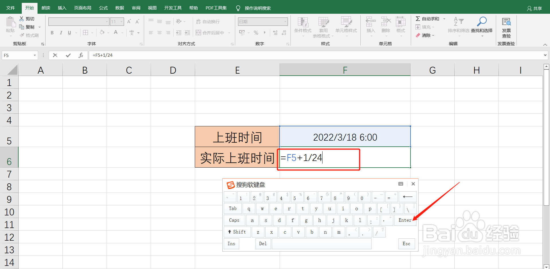Click the Increase Decimal icon
Viewport: 550px width, 269px height.
(x=275, y=32)
